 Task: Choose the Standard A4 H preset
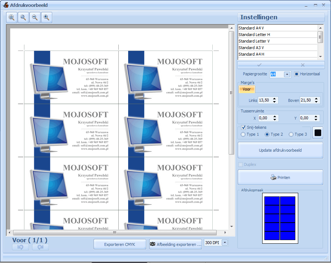coord(277,54)
